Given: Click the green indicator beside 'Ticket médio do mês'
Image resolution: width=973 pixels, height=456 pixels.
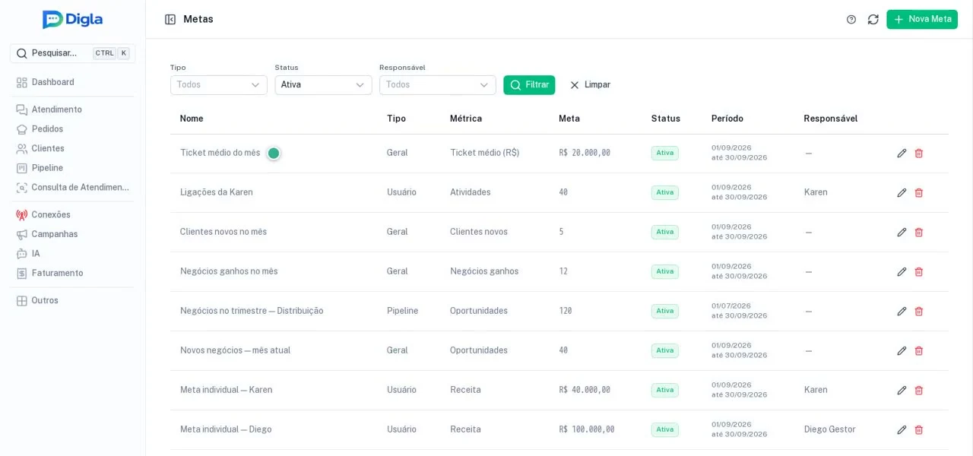Looking at the screenshot, I should 274,154.
